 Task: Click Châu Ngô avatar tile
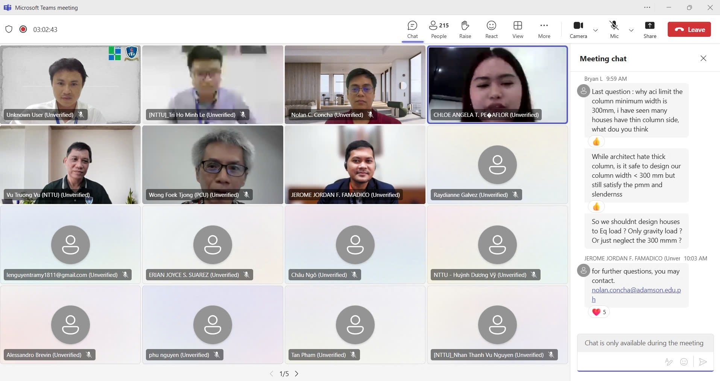355,245
